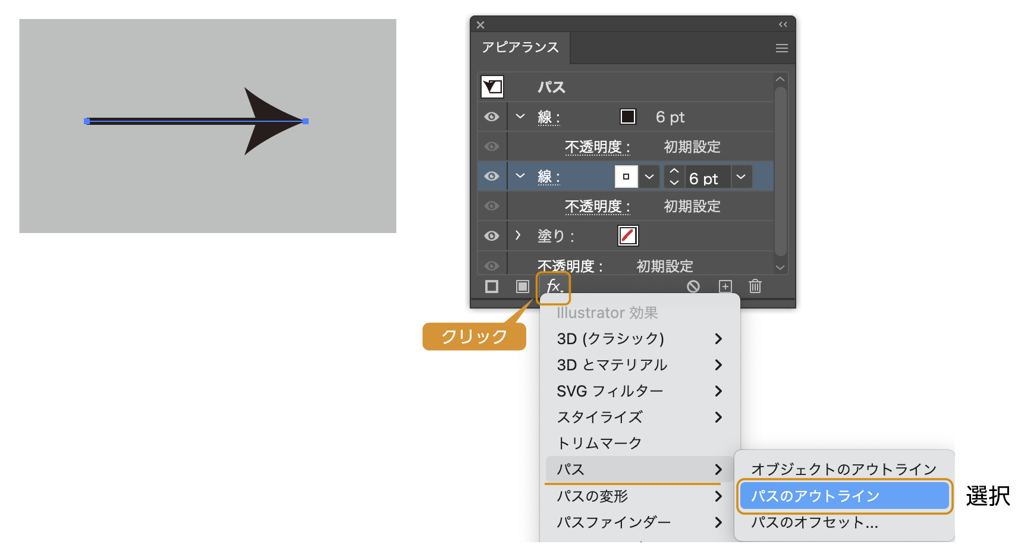Open 3D とマテリアル submenu
Viewport: 1018px width, 560px height.
click(x=640, y=365)
